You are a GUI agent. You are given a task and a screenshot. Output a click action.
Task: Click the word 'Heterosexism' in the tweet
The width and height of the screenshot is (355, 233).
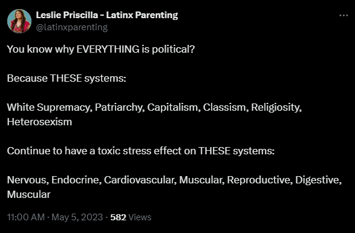(39, 122)
